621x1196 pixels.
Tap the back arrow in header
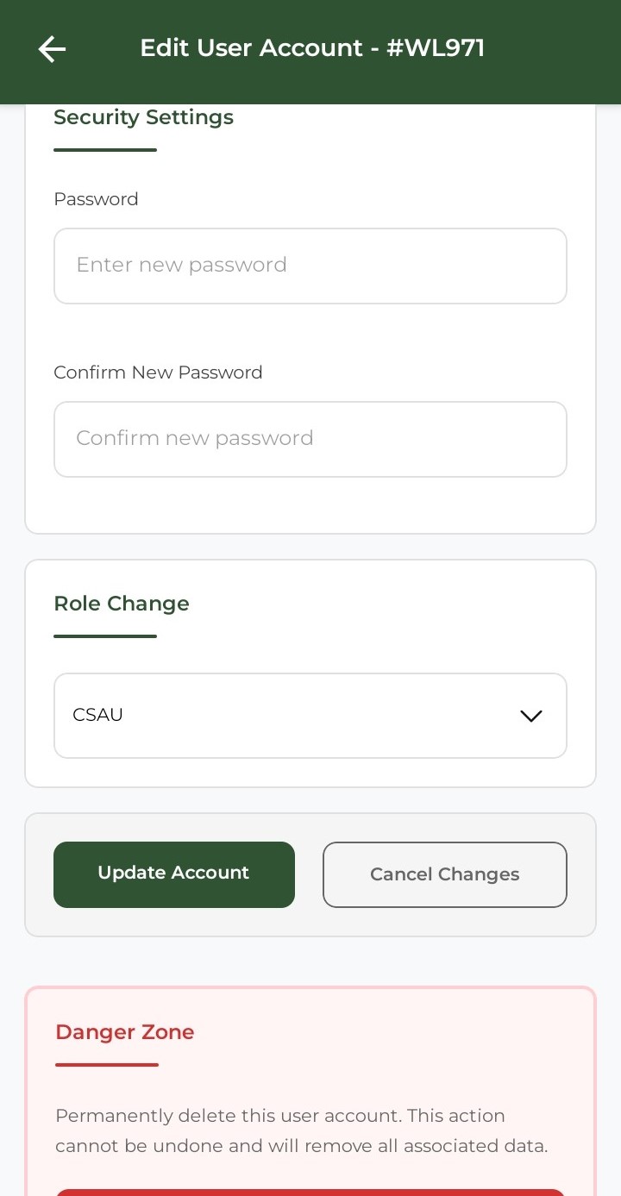click(x=52, y=49)
